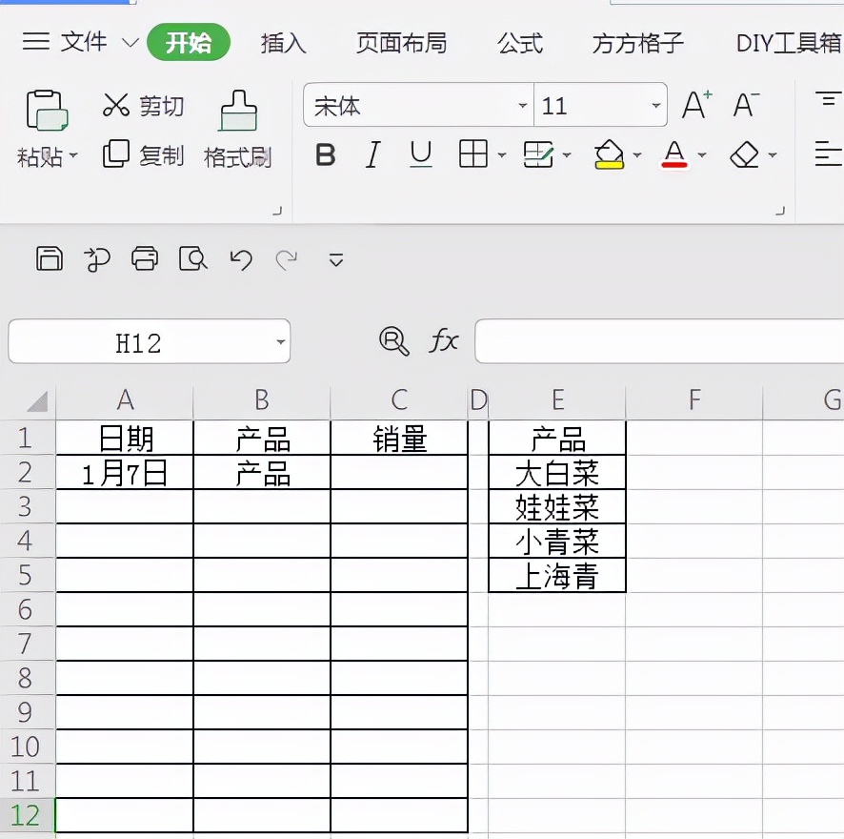Increase font size with A+ icon
844x839 pixels.
[696, 104]
